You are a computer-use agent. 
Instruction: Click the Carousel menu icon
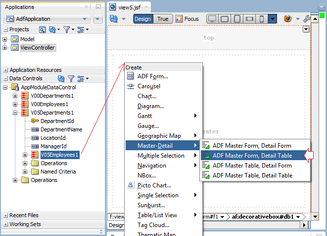pyautogui.click(x=131, y=86)
